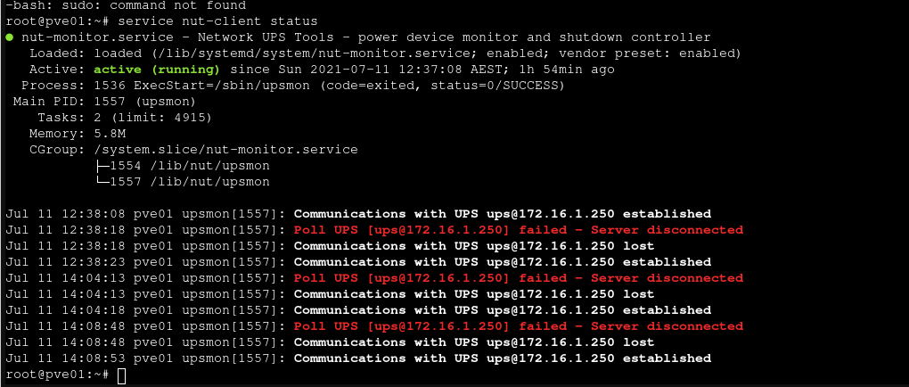This screenshot has width=909, height=387.
Task: Click the '/system.slice/nut-monitor.service' CGroup path
Action: [226, 150]
